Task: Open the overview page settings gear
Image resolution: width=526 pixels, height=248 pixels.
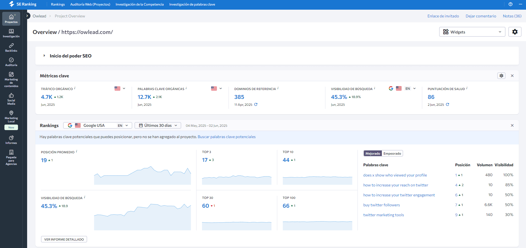Action: [x=515, y=32]
